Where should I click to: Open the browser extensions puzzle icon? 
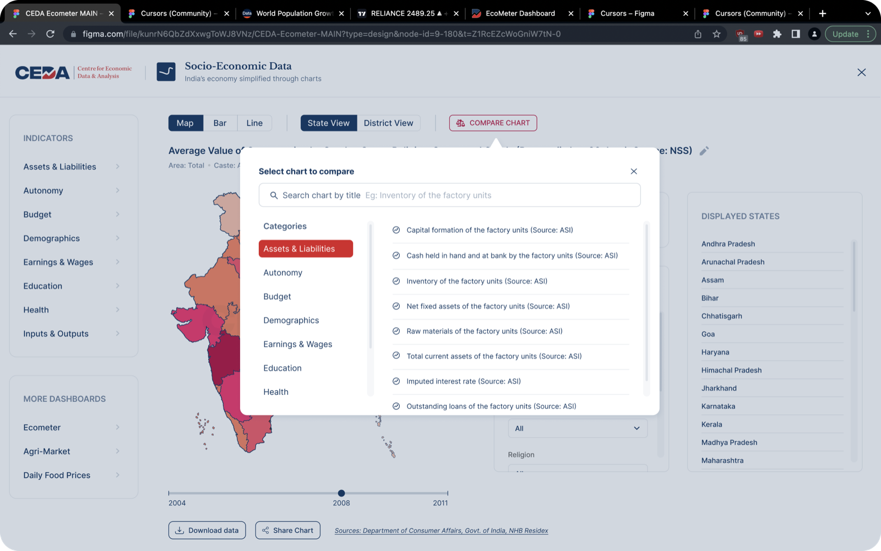(x=777, y=34)
